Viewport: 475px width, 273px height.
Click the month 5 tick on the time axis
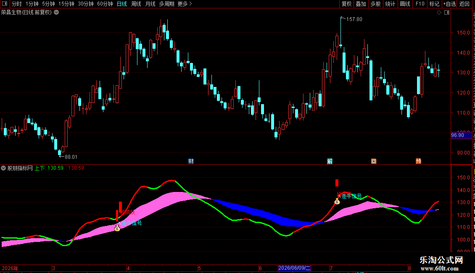tap(199, 268)
